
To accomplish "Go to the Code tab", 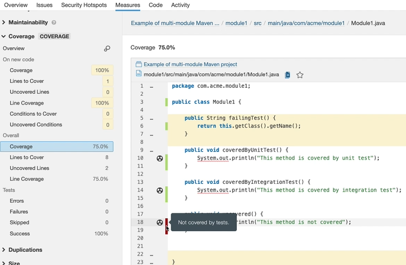I will 156,5.
